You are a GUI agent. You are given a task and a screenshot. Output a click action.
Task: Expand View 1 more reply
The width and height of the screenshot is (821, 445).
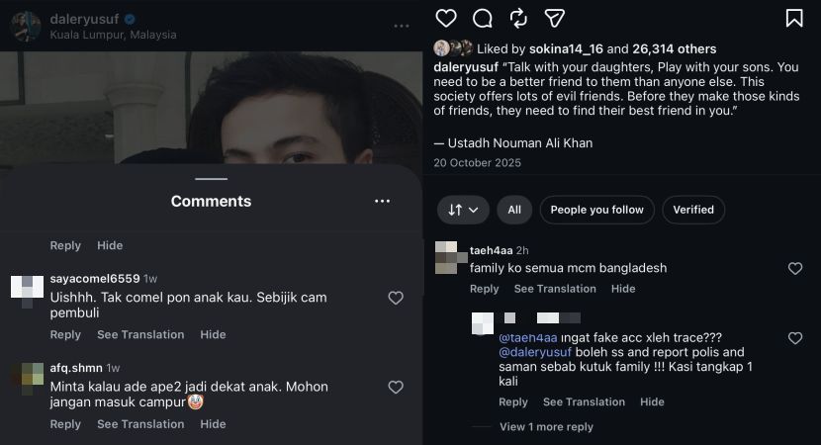point(546,427)
